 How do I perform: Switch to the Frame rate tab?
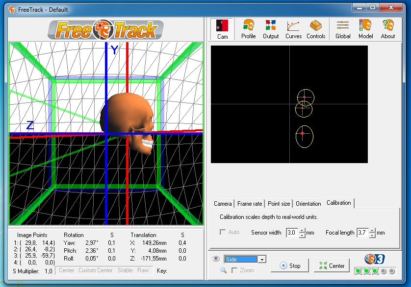pyautogui.click(x=250, y=204)
